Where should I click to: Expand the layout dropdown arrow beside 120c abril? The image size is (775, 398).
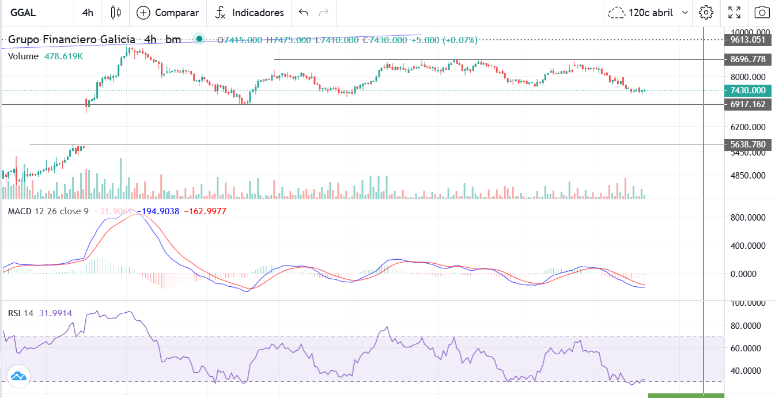685,13
